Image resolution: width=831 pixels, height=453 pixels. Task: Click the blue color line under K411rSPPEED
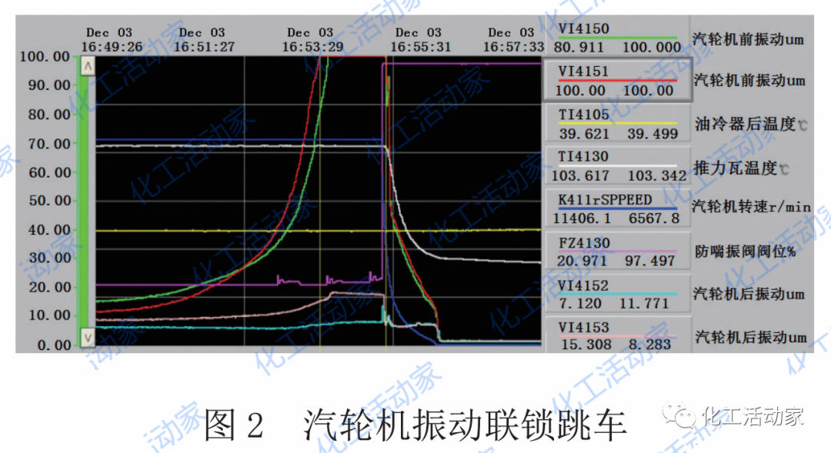click(617, 208)
